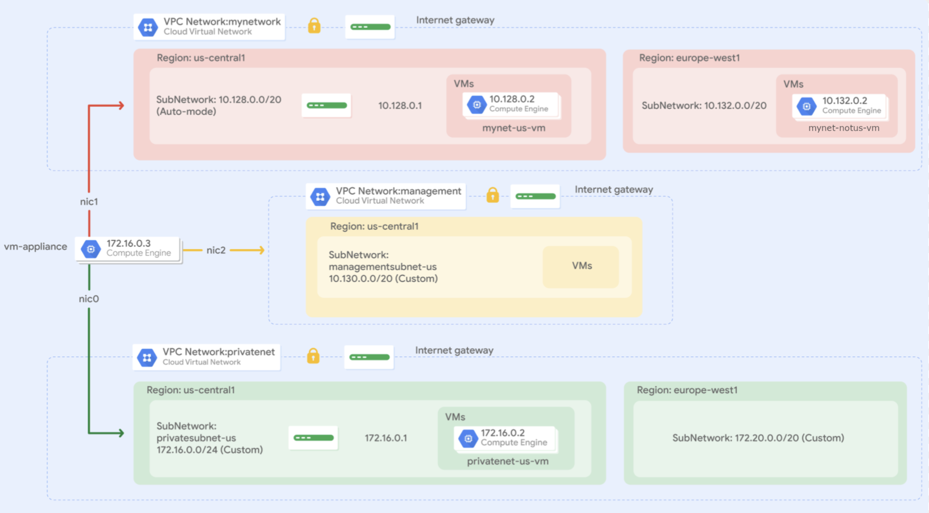
Task: Click the empty VMs box in management
Action: [581, 267]
